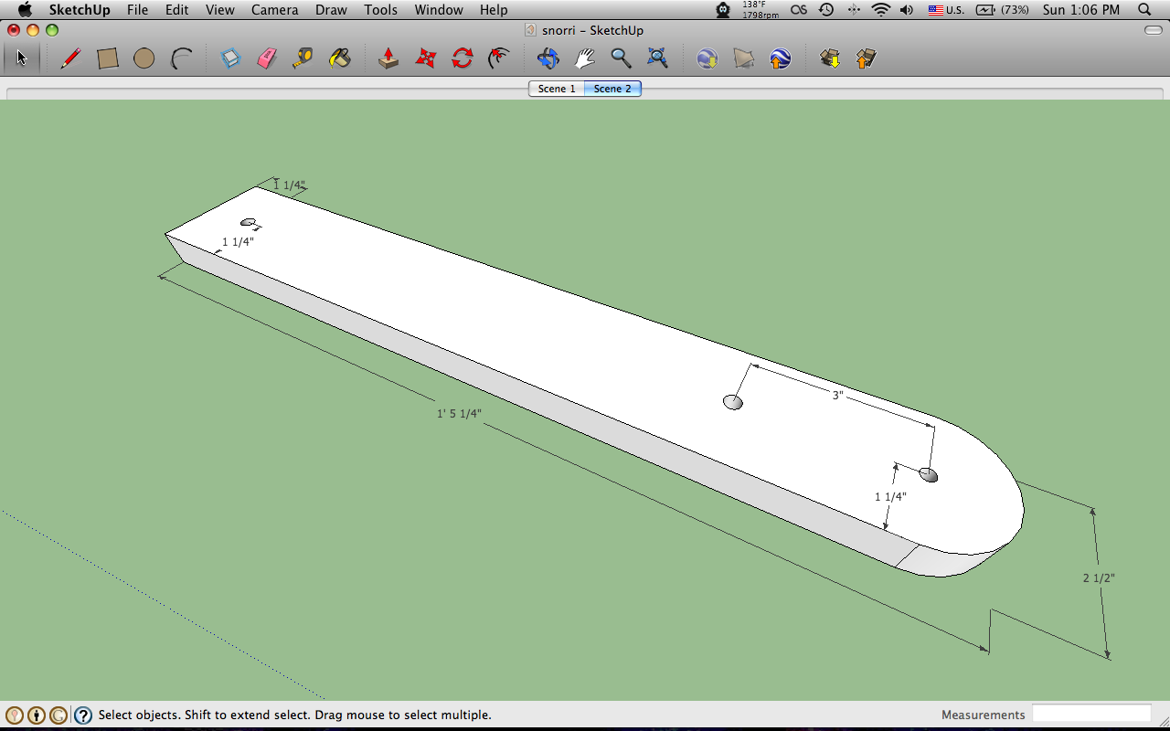Choose the Line pencil tool
Image resolution: width=1170 pixels, height=731 pixels.
[70, 58]
